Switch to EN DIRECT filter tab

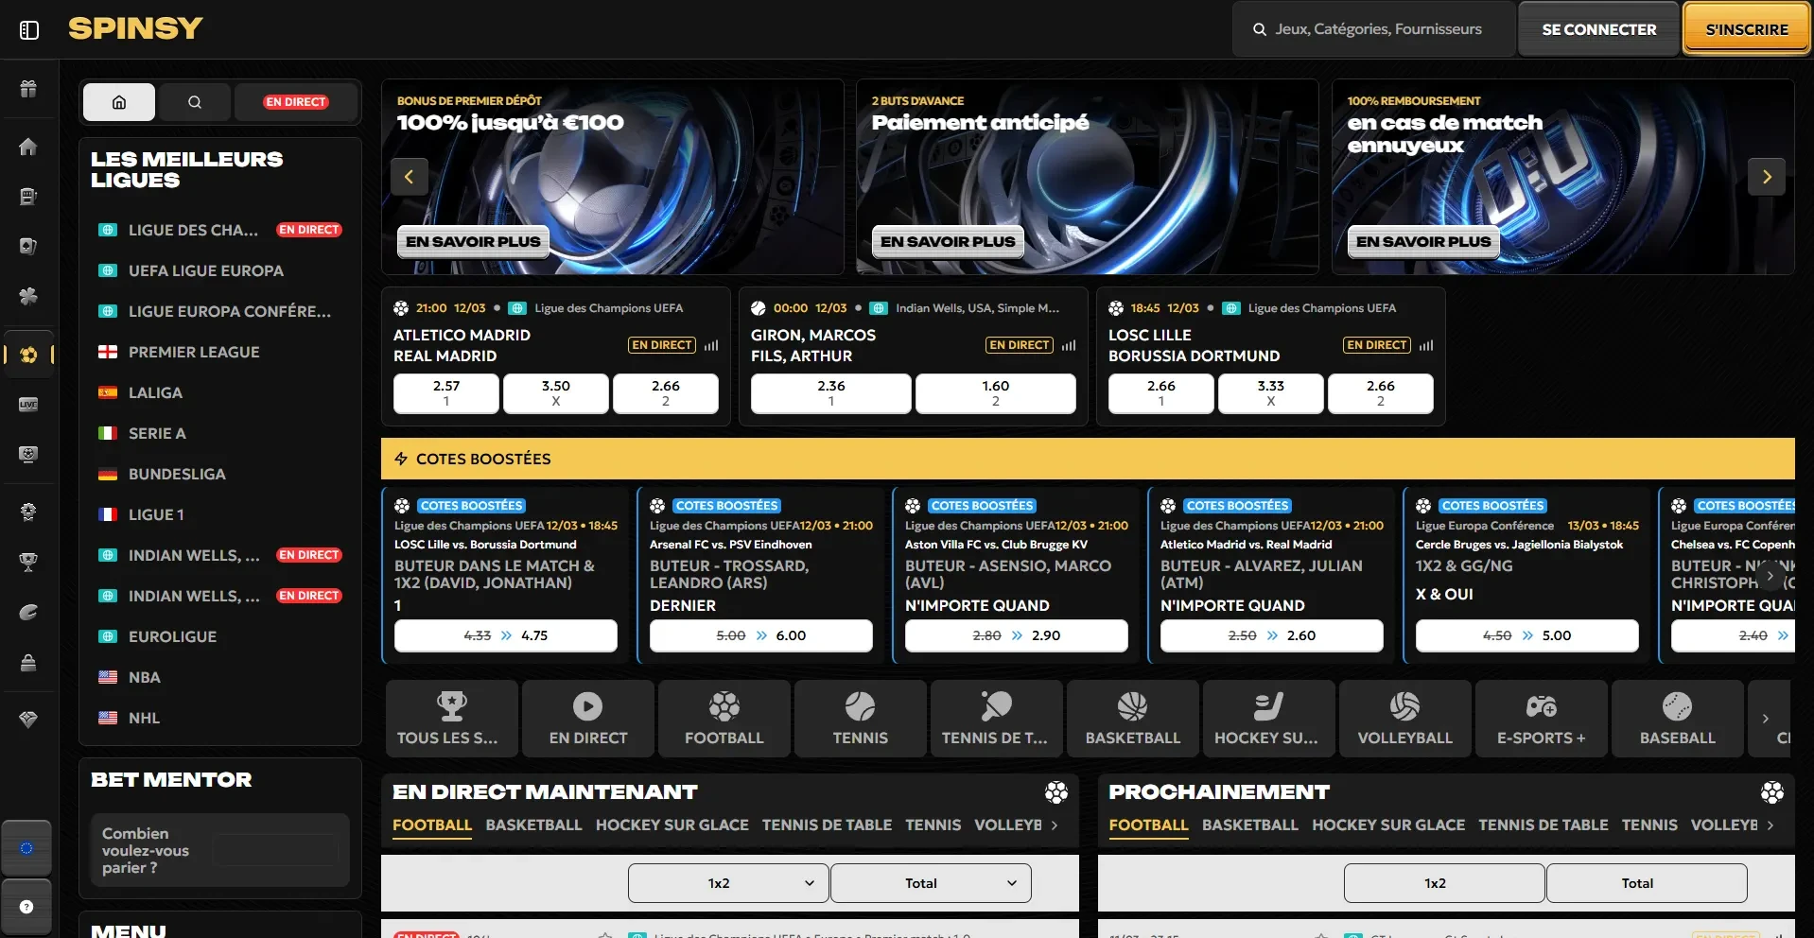pos(296,101)
